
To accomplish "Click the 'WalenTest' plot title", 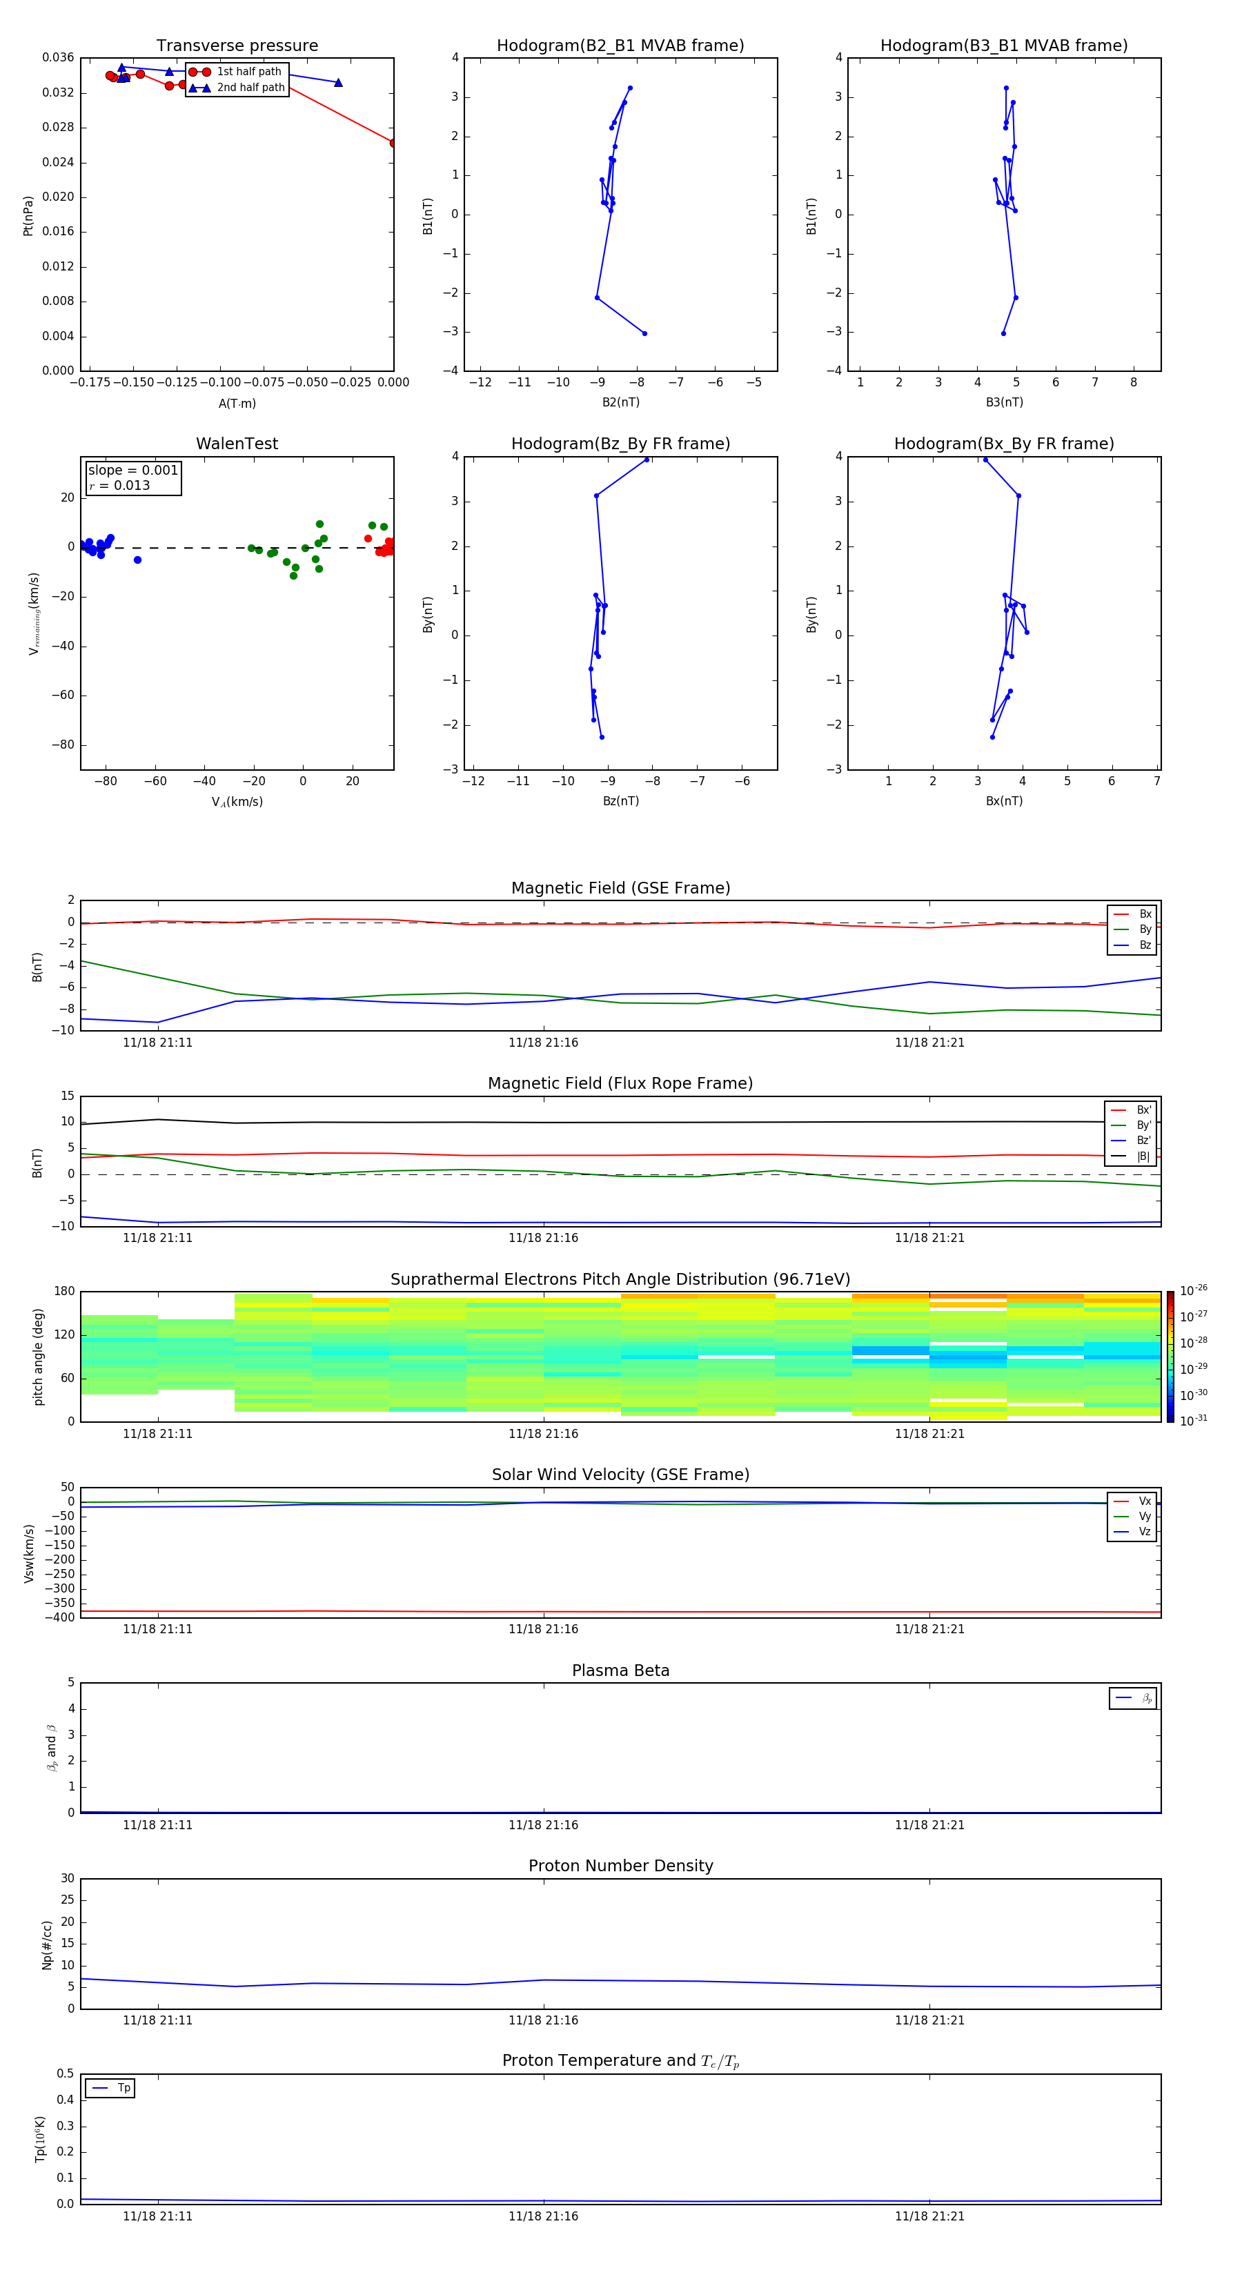I will coord(237,444).
